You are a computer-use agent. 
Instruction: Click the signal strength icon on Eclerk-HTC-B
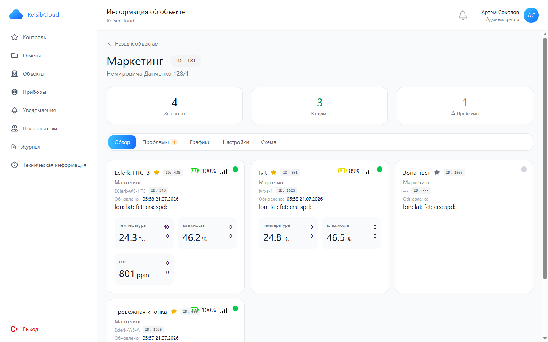pos(224,171)
